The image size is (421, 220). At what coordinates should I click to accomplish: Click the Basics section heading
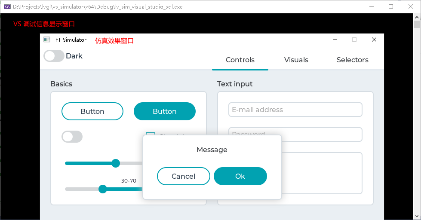tap(61, 84)
